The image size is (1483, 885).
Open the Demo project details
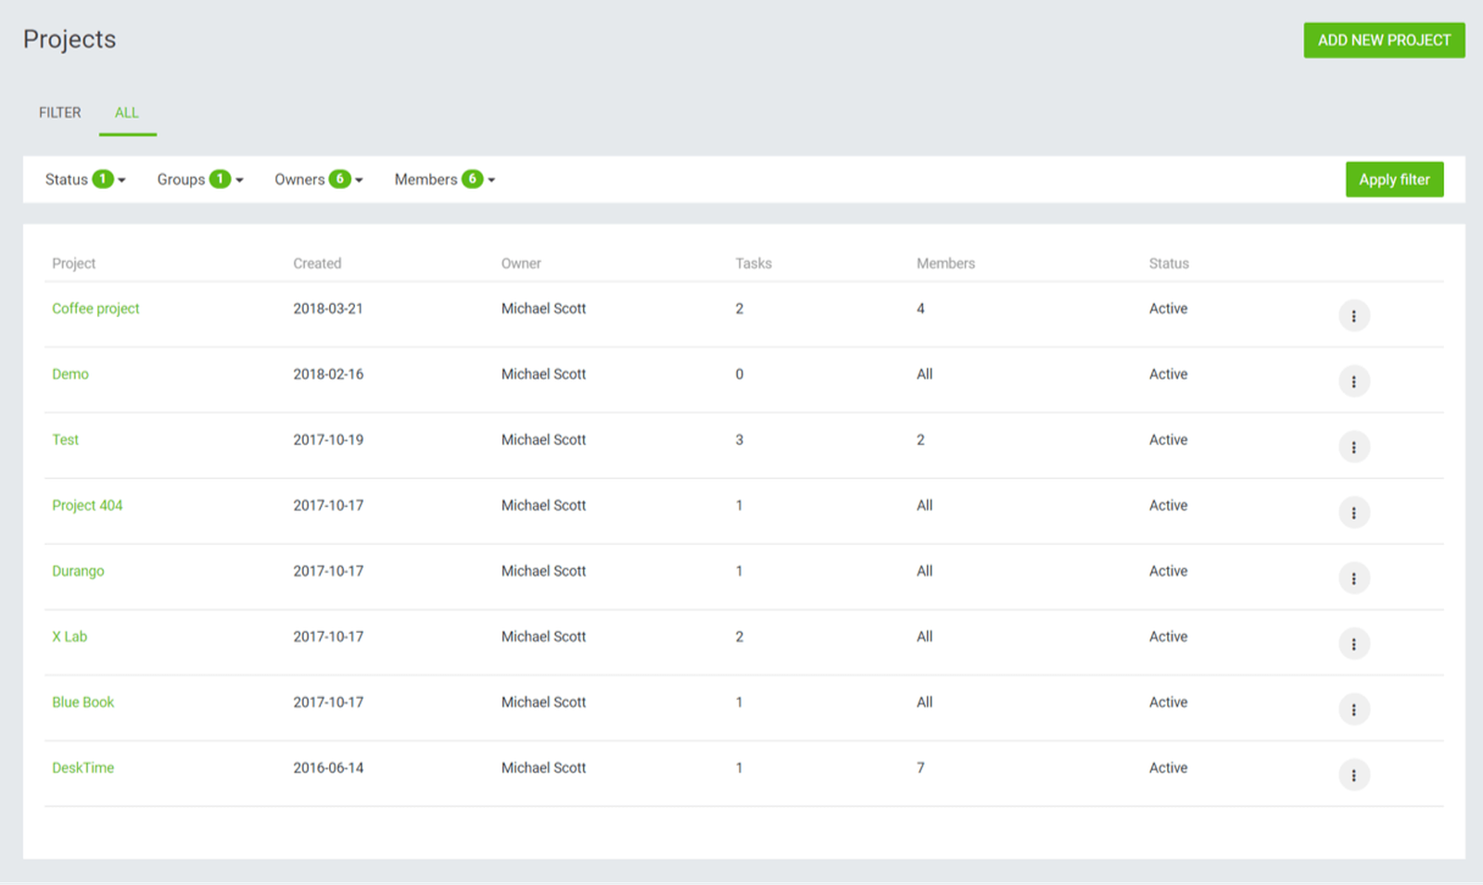click(70, 374)
